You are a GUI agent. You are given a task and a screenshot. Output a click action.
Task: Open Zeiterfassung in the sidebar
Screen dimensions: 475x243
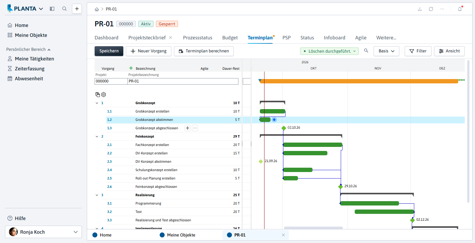[30, 68]
